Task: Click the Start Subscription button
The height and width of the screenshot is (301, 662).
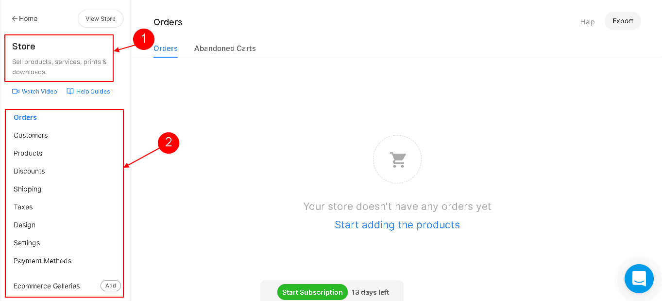Action: [312, 292]
